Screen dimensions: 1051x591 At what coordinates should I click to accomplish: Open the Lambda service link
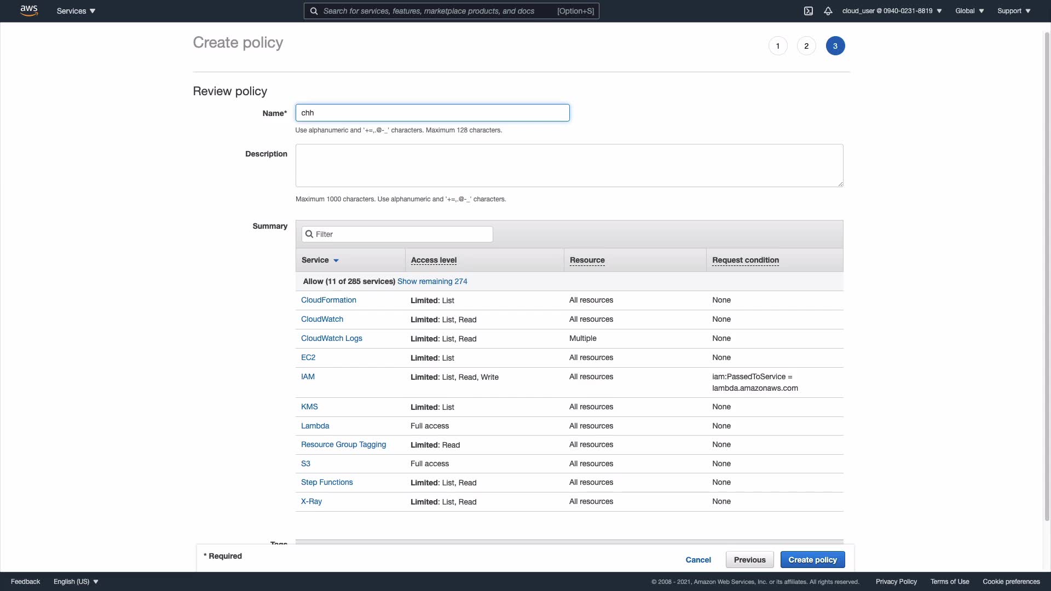315,426
